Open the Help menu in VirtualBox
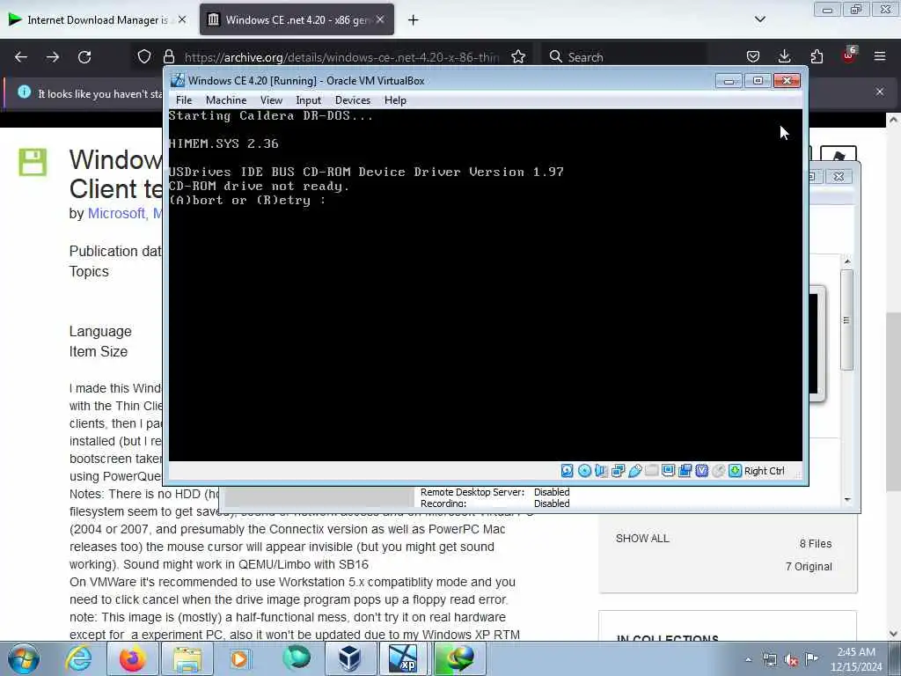 click(395, 100)
